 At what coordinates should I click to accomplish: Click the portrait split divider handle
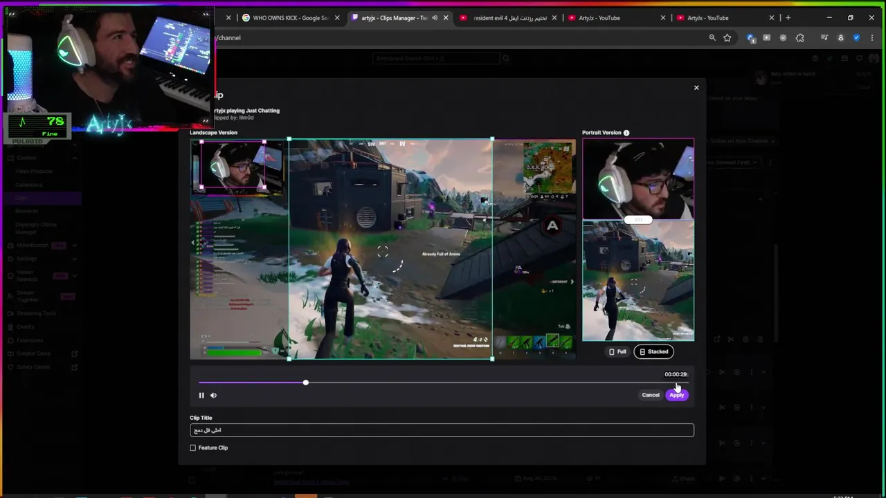[638, 220]
